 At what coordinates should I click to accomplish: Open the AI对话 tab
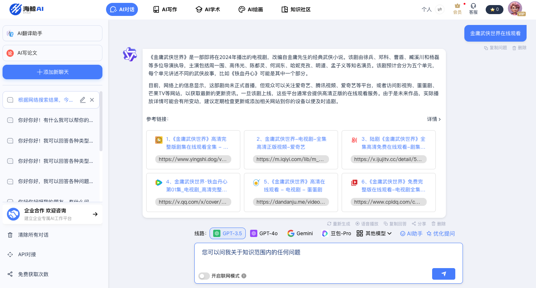[122, 9]
